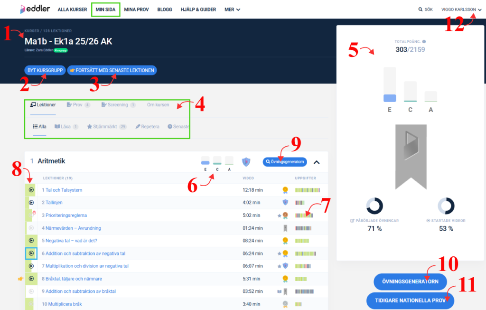The height and width of the screenshot is (310, 486).
Task: Click the gold medal icon on the Bråktal lesson row
Action: click(285, 279)
